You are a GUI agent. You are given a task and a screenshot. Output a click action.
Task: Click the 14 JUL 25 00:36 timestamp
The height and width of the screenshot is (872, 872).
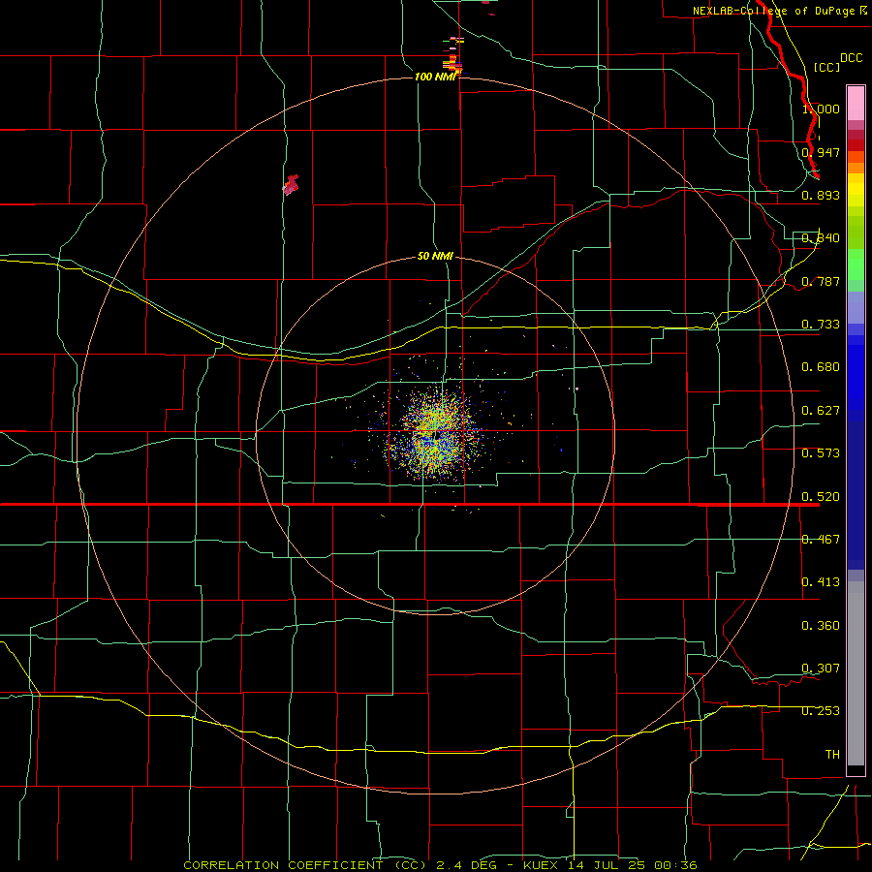pyautogui.click(x=633, y=865)
